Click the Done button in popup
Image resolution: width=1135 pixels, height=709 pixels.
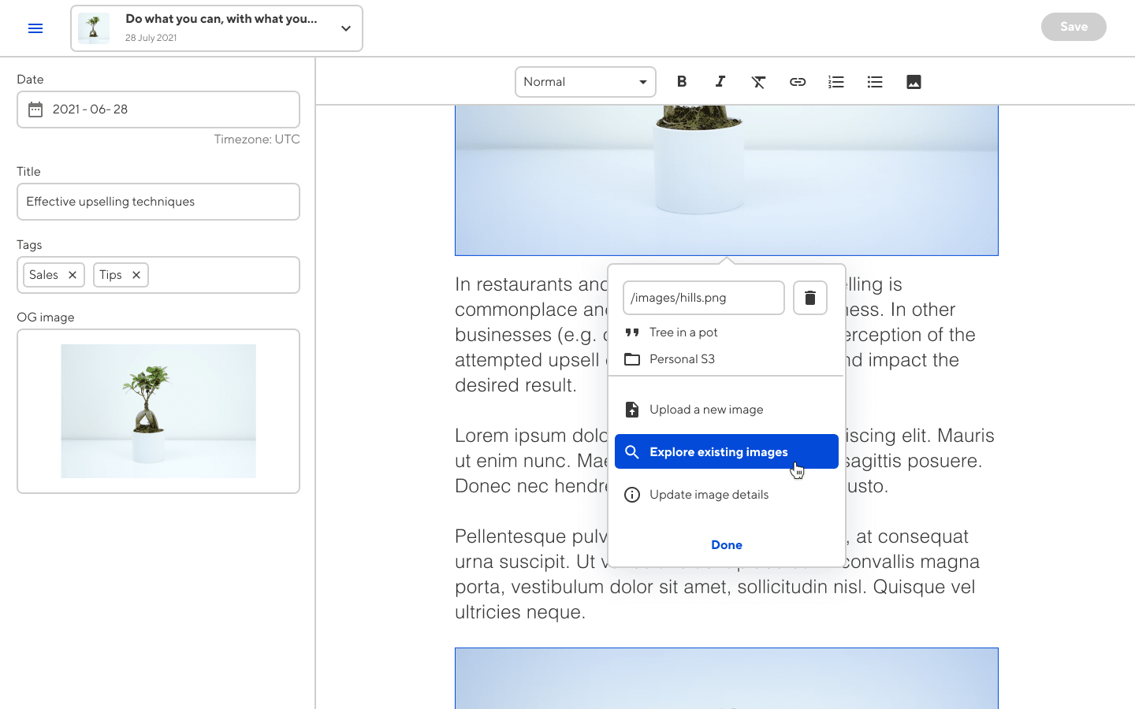[x=727, y=545]
